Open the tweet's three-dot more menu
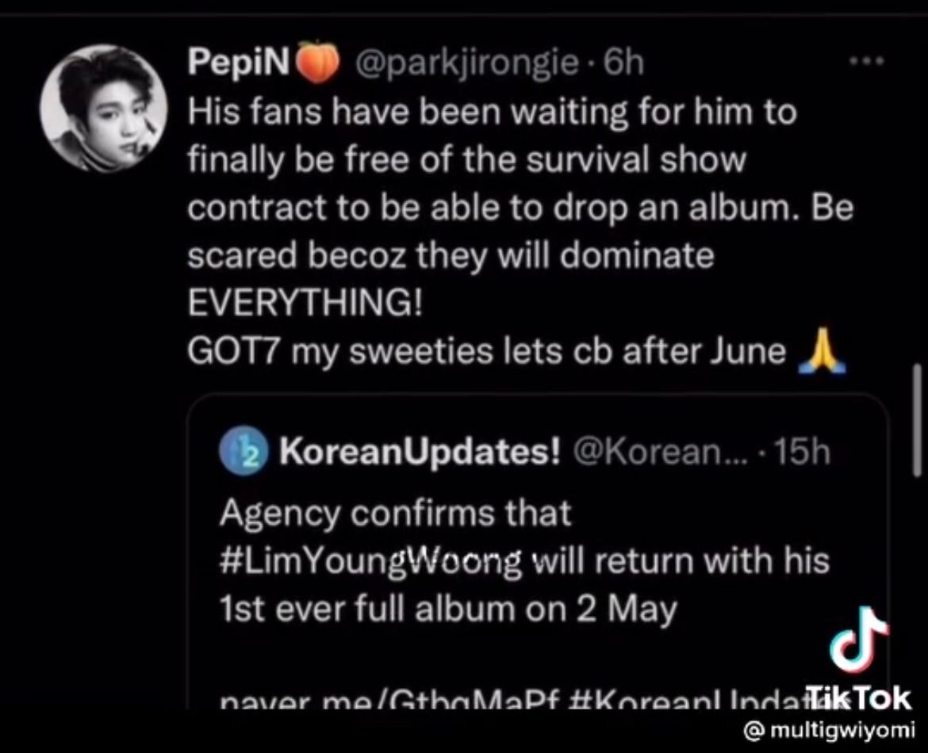Screen dimensions: 928x753 pyautogui.click(x=866, y=60)
